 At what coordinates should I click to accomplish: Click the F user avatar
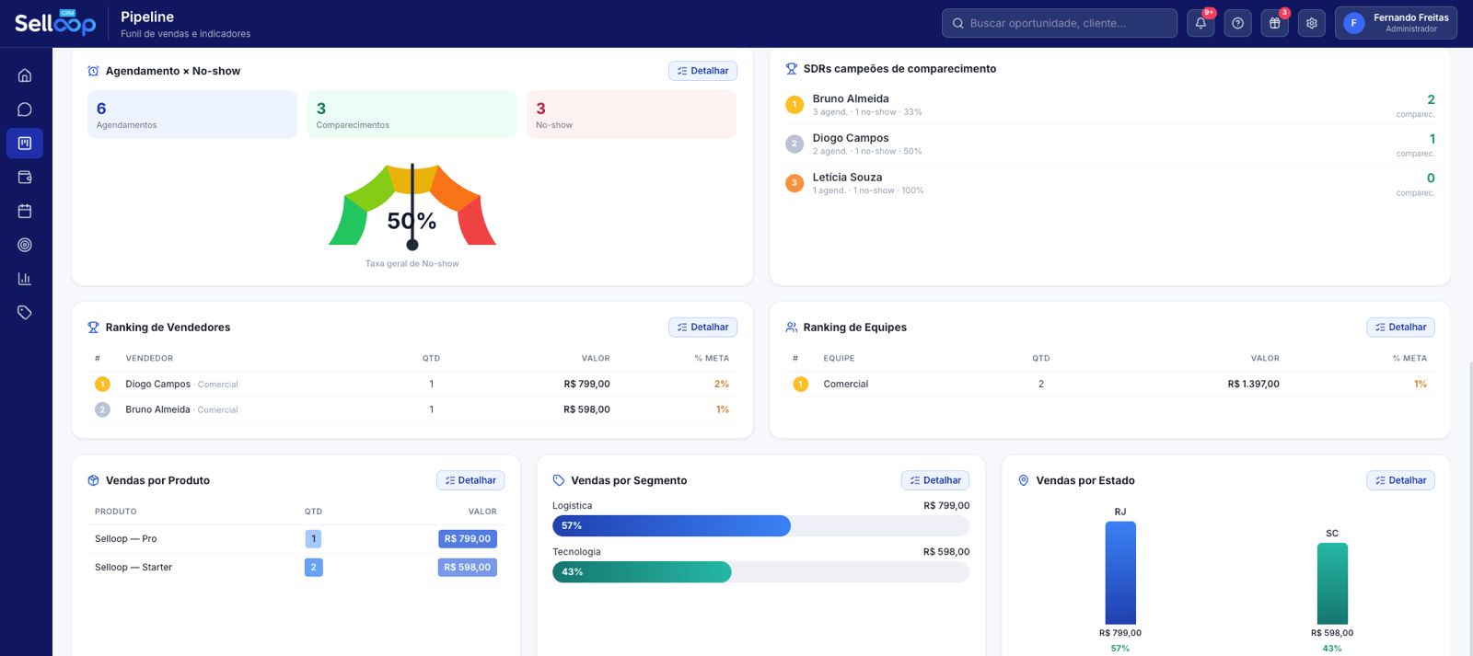[x=1353, y=23]
